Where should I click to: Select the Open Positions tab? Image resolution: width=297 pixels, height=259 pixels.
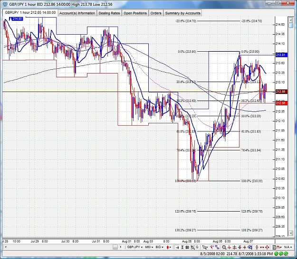tap(135, 13)
